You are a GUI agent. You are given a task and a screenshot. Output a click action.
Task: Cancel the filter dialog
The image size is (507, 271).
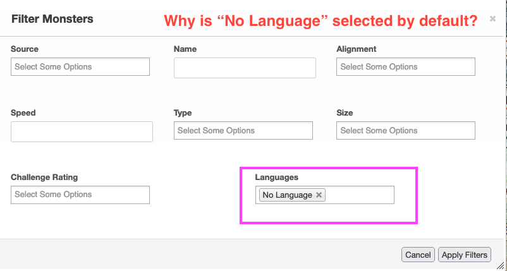(x=418, y=255)
